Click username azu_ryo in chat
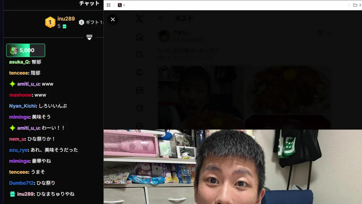This screenshot has width=362, height=204. point(18,150)
